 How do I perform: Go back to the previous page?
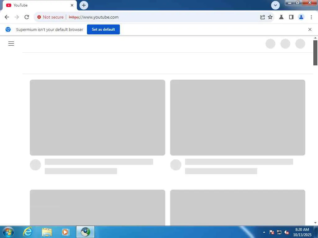7,17
